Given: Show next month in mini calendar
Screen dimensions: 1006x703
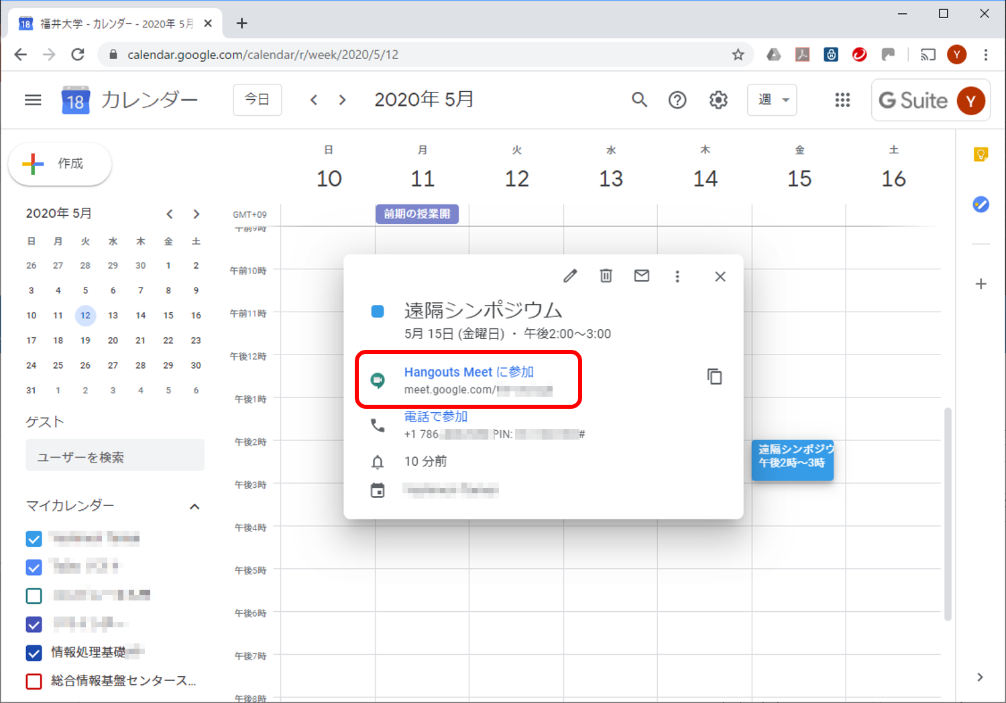Looking at the screenshot, I should click(196, 214).
